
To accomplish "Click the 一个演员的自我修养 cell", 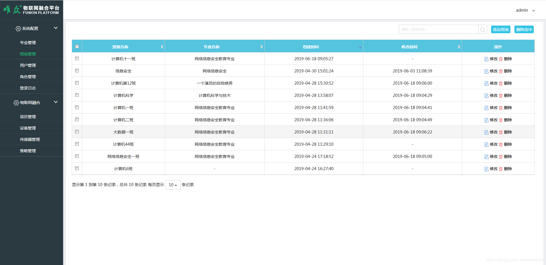I will (215, 84).
